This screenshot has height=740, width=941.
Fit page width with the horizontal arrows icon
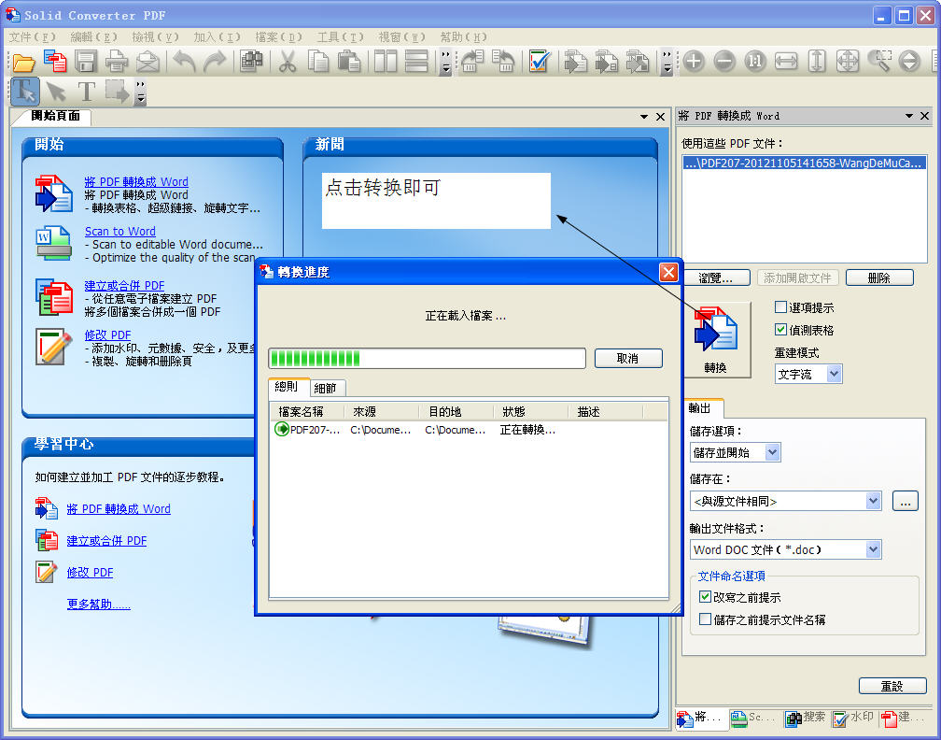coord(786,62)
